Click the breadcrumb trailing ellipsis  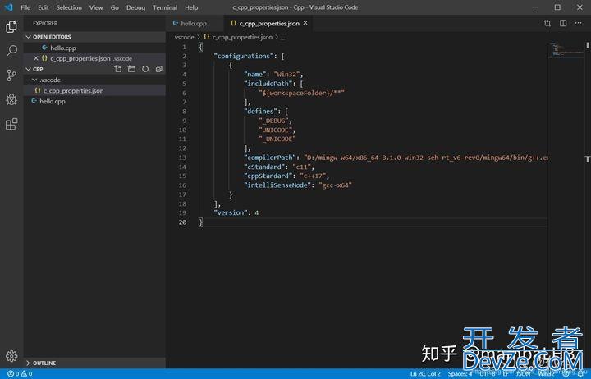coord(282,37)
